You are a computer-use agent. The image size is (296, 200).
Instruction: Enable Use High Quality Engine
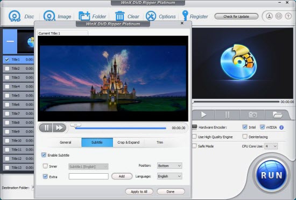tap(194, 137)
